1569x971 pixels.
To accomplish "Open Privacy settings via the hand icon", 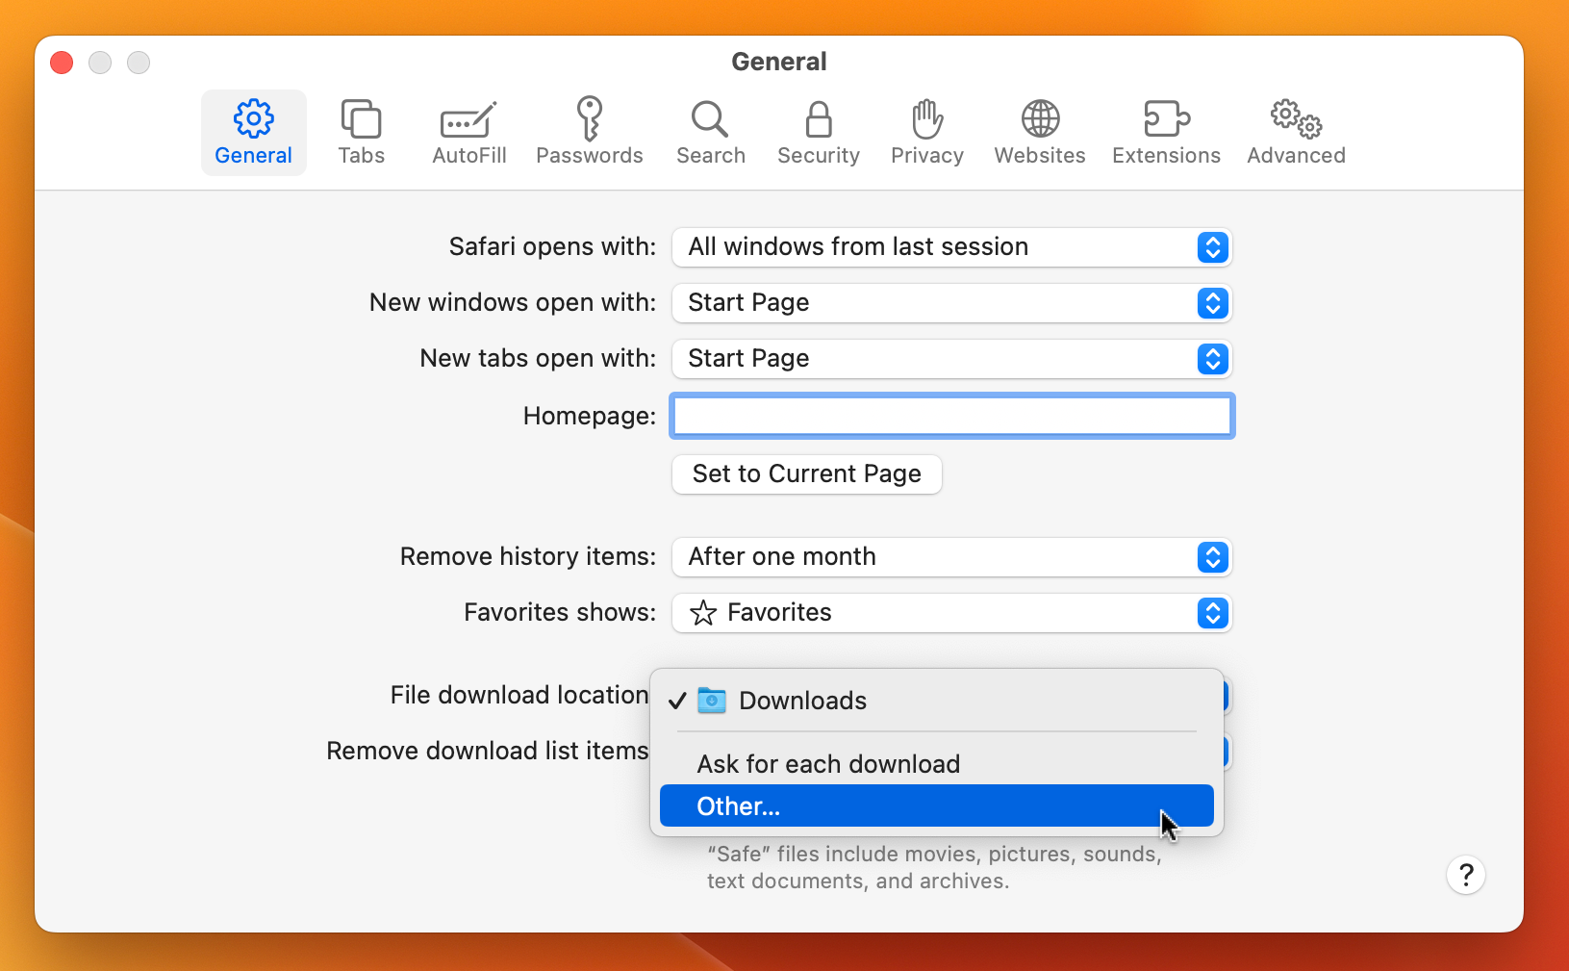I will pyautogui.click(x=926, y=132).
